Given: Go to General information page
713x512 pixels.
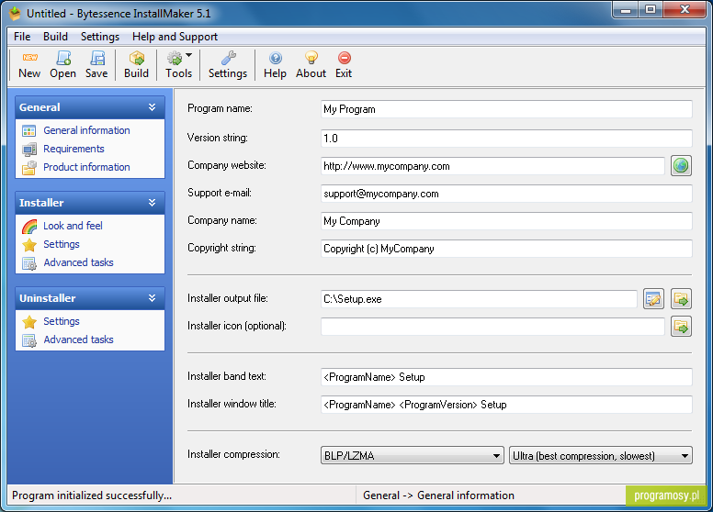Looking at the screenshot, I should [87, 130].
